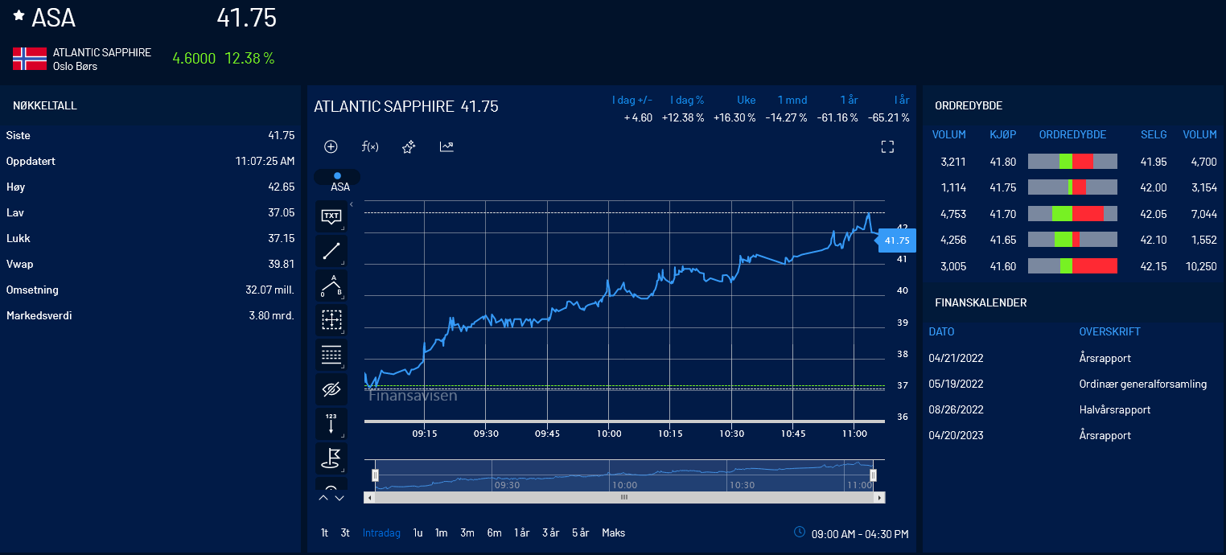Image resolution: width=1226 pixels, height=555 pixels.
Task: Select the trend line drawing tool
Action: click(x=331, y=251)
